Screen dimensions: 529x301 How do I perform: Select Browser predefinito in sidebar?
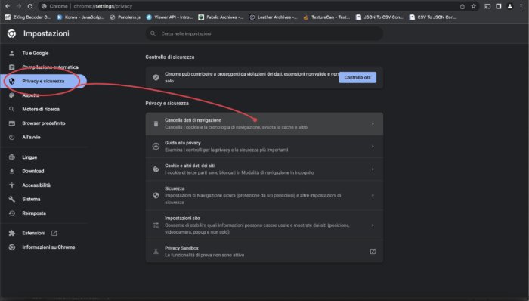point(43,123)
